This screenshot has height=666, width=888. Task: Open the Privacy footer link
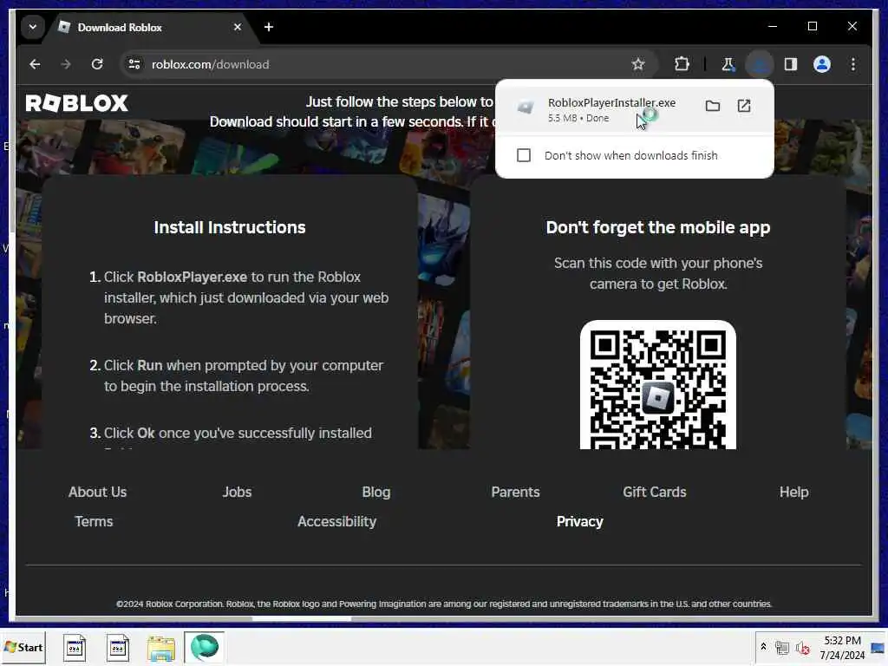click(x=580, y=521)
